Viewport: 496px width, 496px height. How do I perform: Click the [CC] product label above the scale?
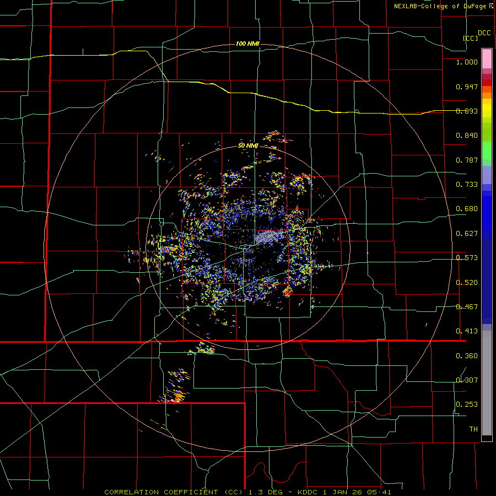point(470,38)
